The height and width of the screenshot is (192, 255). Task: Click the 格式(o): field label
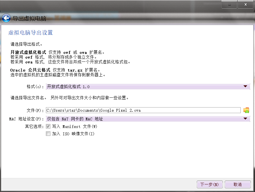[35, 87]
